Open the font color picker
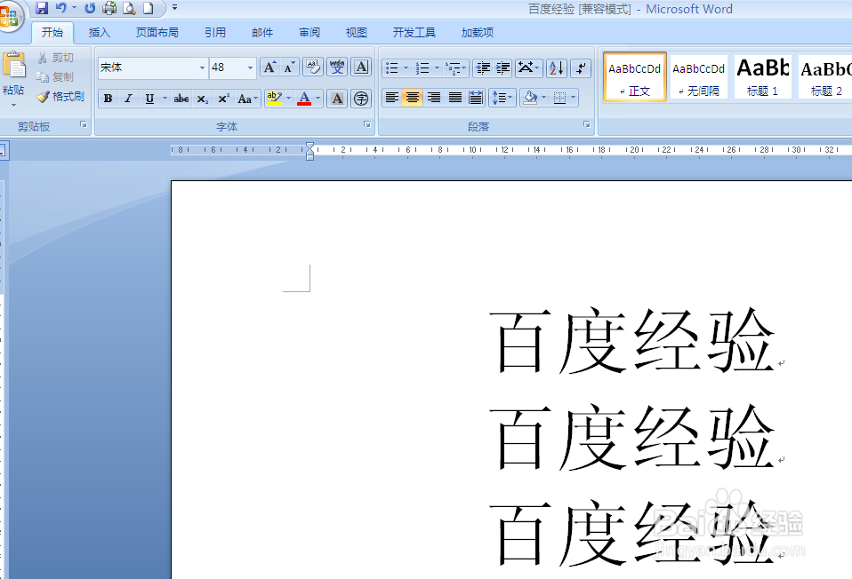 tap(317, 98)
